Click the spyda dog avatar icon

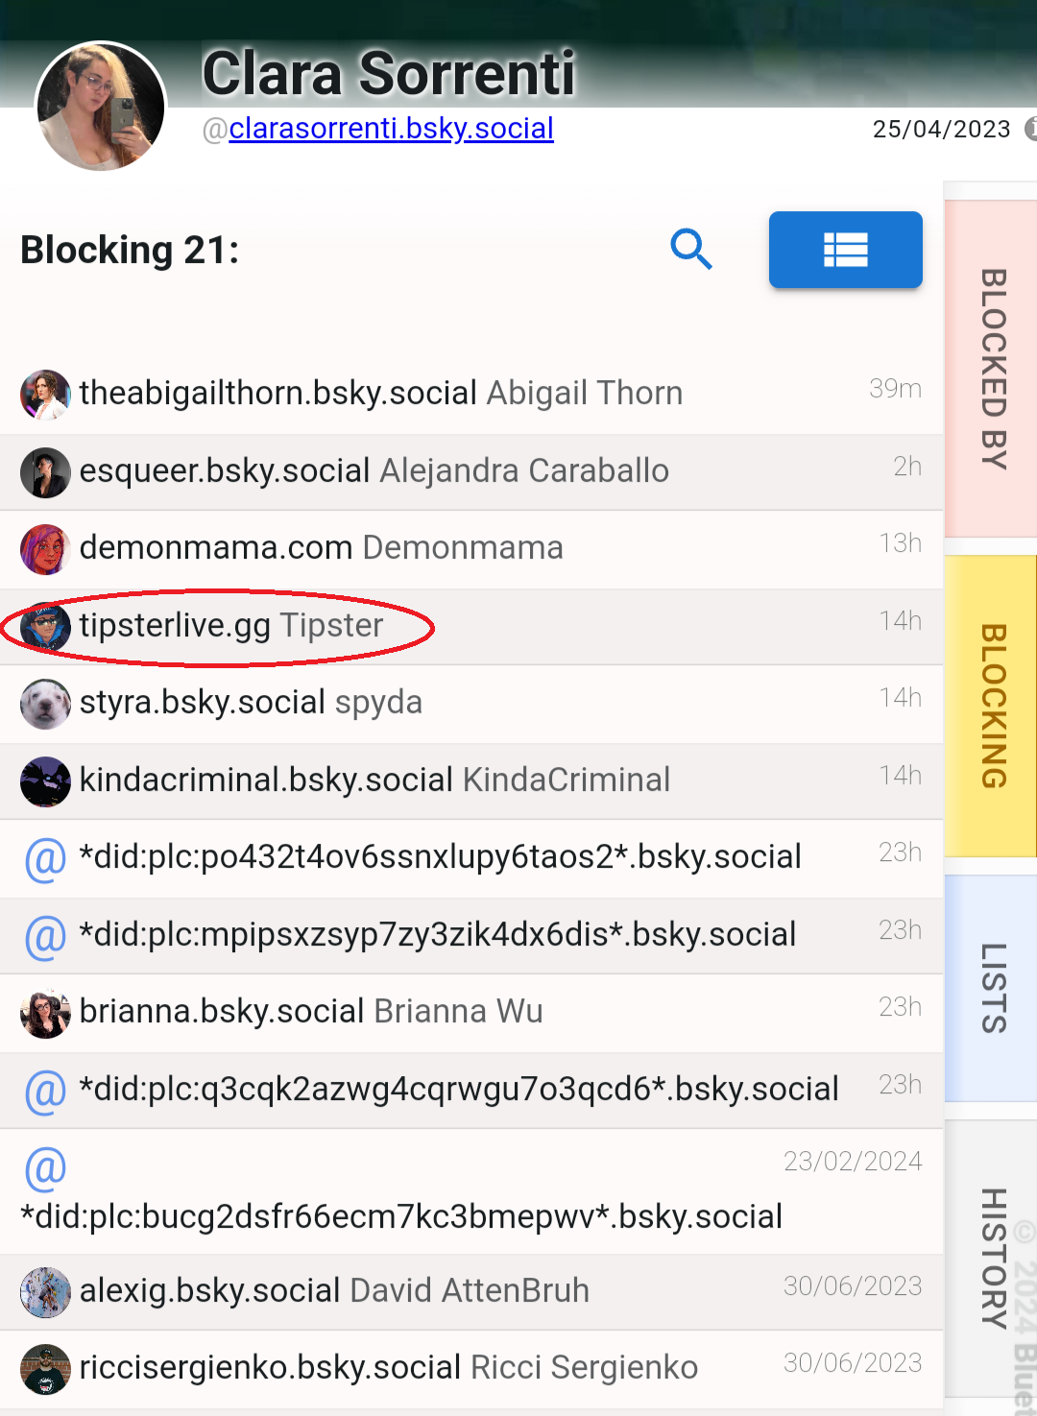45,704
